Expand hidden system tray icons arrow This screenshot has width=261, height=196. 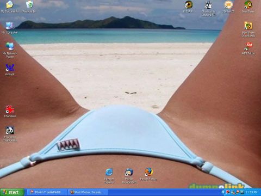pos(223,192)
